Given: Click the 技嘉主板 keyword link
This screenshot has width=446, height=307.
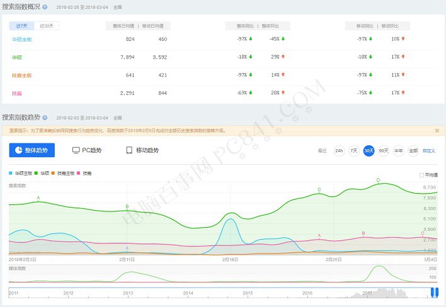Looking at the screenshot, I should tap(21, 75).
